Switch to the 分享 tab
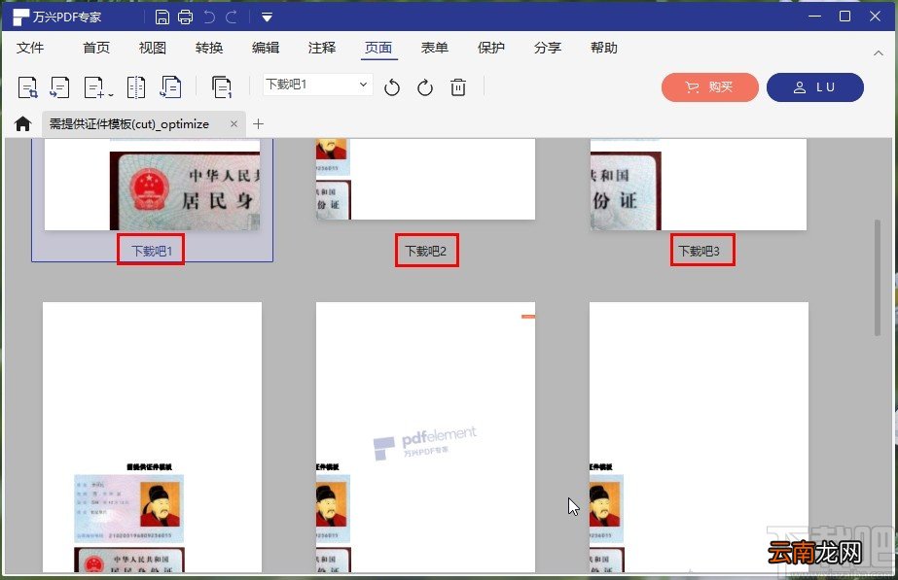 click(x=548, y=48)
